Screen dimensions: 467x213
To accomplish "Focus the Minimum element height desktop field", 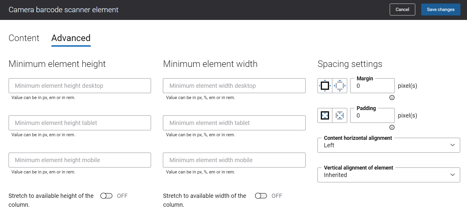I will pos(80,86).
